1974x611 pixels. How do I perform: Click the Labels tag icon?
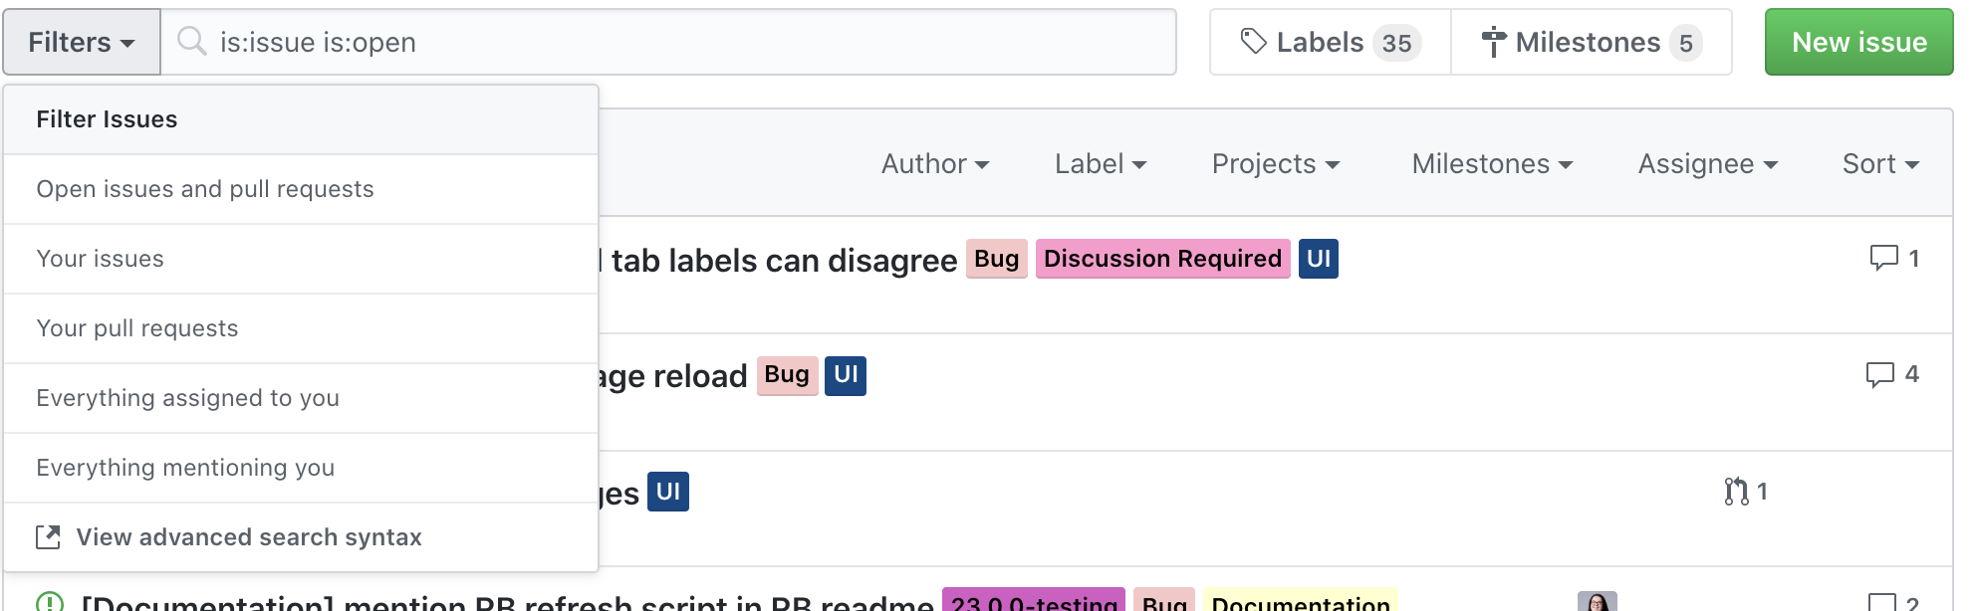pos(1253,42)
